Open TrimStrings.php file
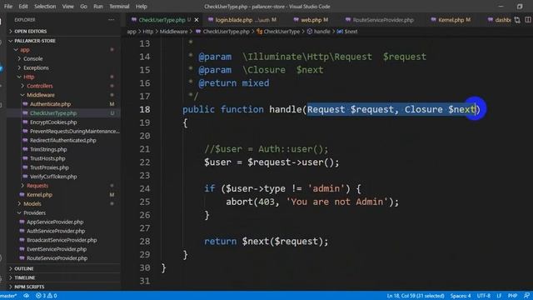 tap(63, 149)
